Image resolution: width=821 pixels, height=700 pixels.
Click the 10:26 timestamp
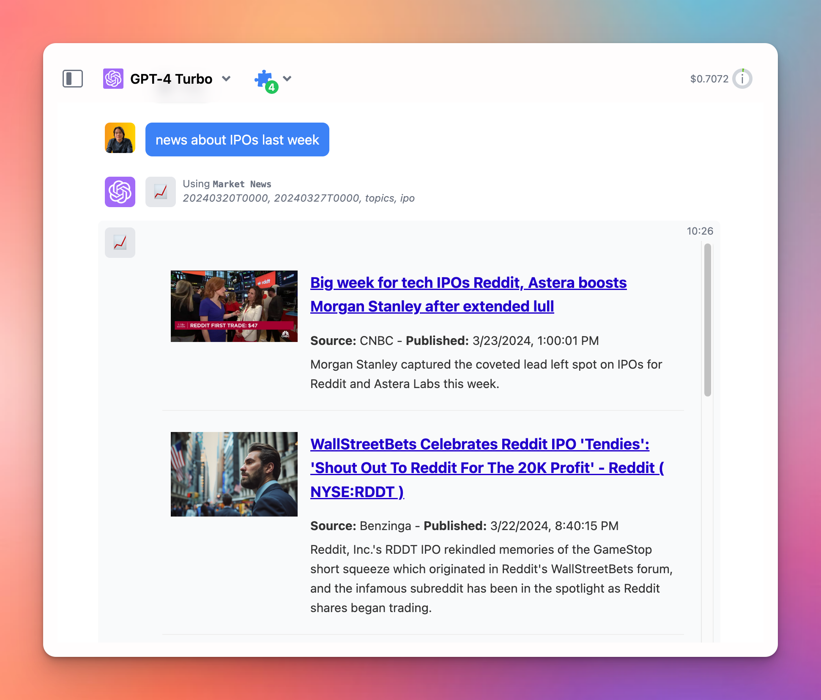700,231
